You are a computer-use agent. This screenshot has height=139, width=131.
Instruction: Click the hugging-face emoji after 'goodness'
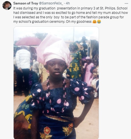pos(95,22)
